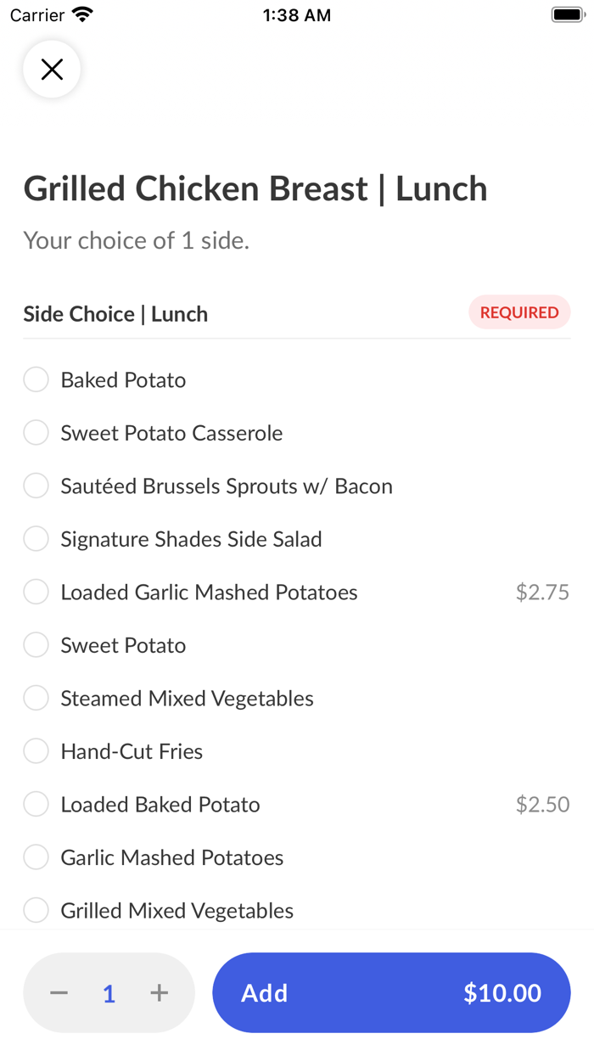Tap the X to dismiss item details
Image resolution: width=594 pixels, height=1056 pixels.
coord(51,69)
